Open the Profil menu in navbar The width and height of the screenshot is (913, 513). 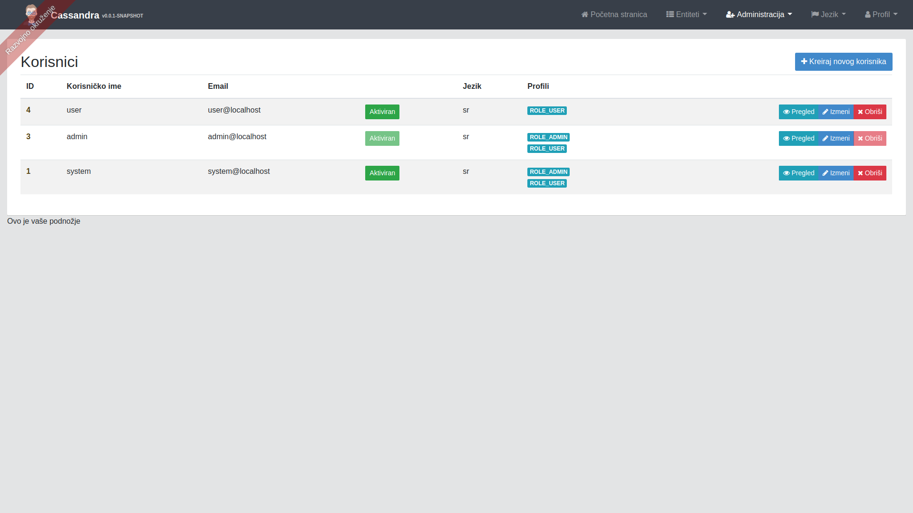[881, 15]
